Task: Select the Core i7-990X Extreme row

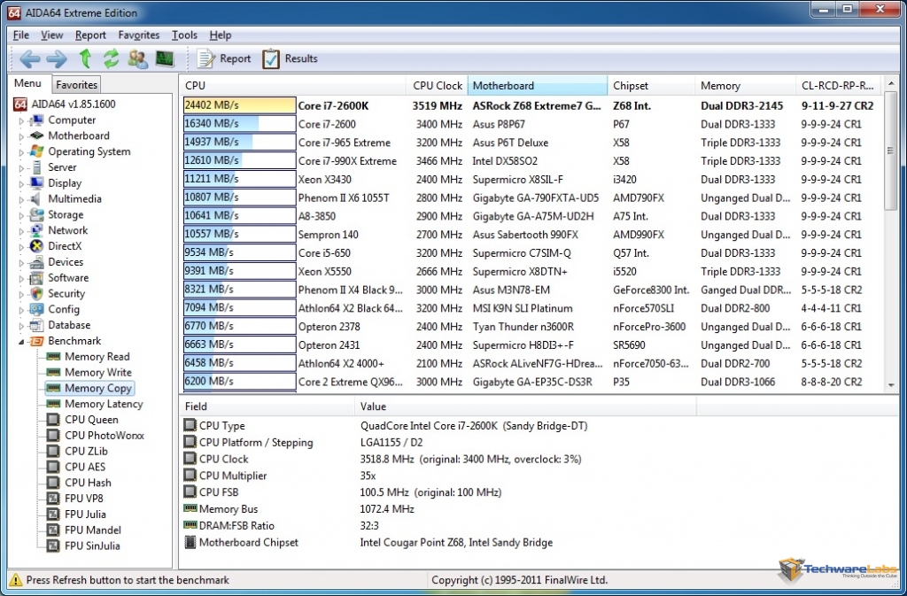Action: 531,160
